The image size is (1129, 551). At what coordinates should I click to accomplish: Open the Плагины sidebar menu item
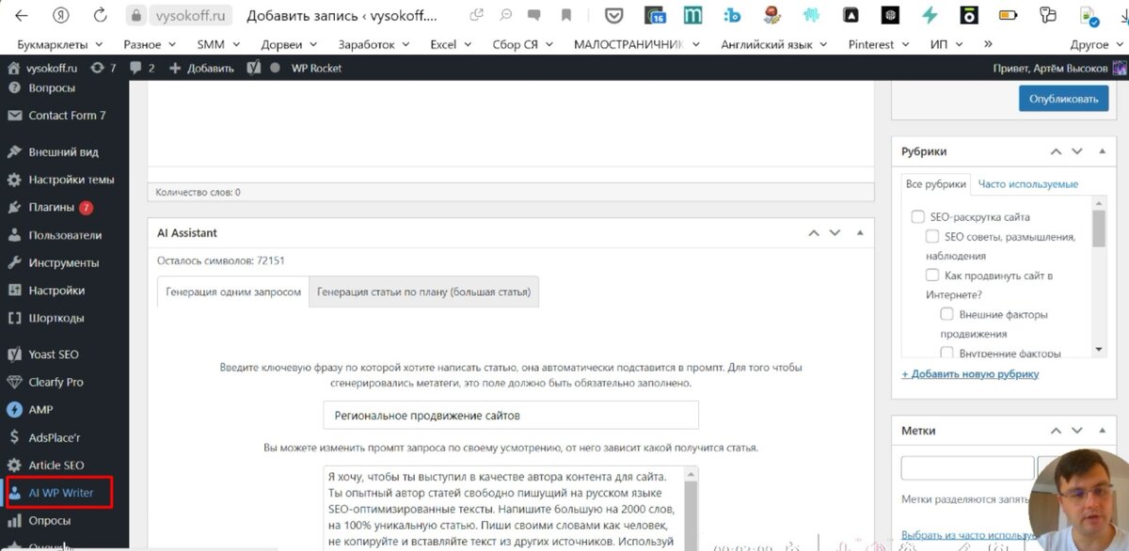point(52,207)
